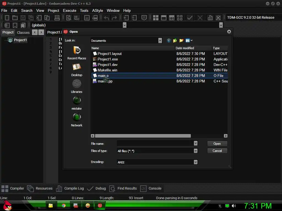Sort by the Date modified column header
Viewport: 282px width, 211px height.
click(x=193, y=48)
